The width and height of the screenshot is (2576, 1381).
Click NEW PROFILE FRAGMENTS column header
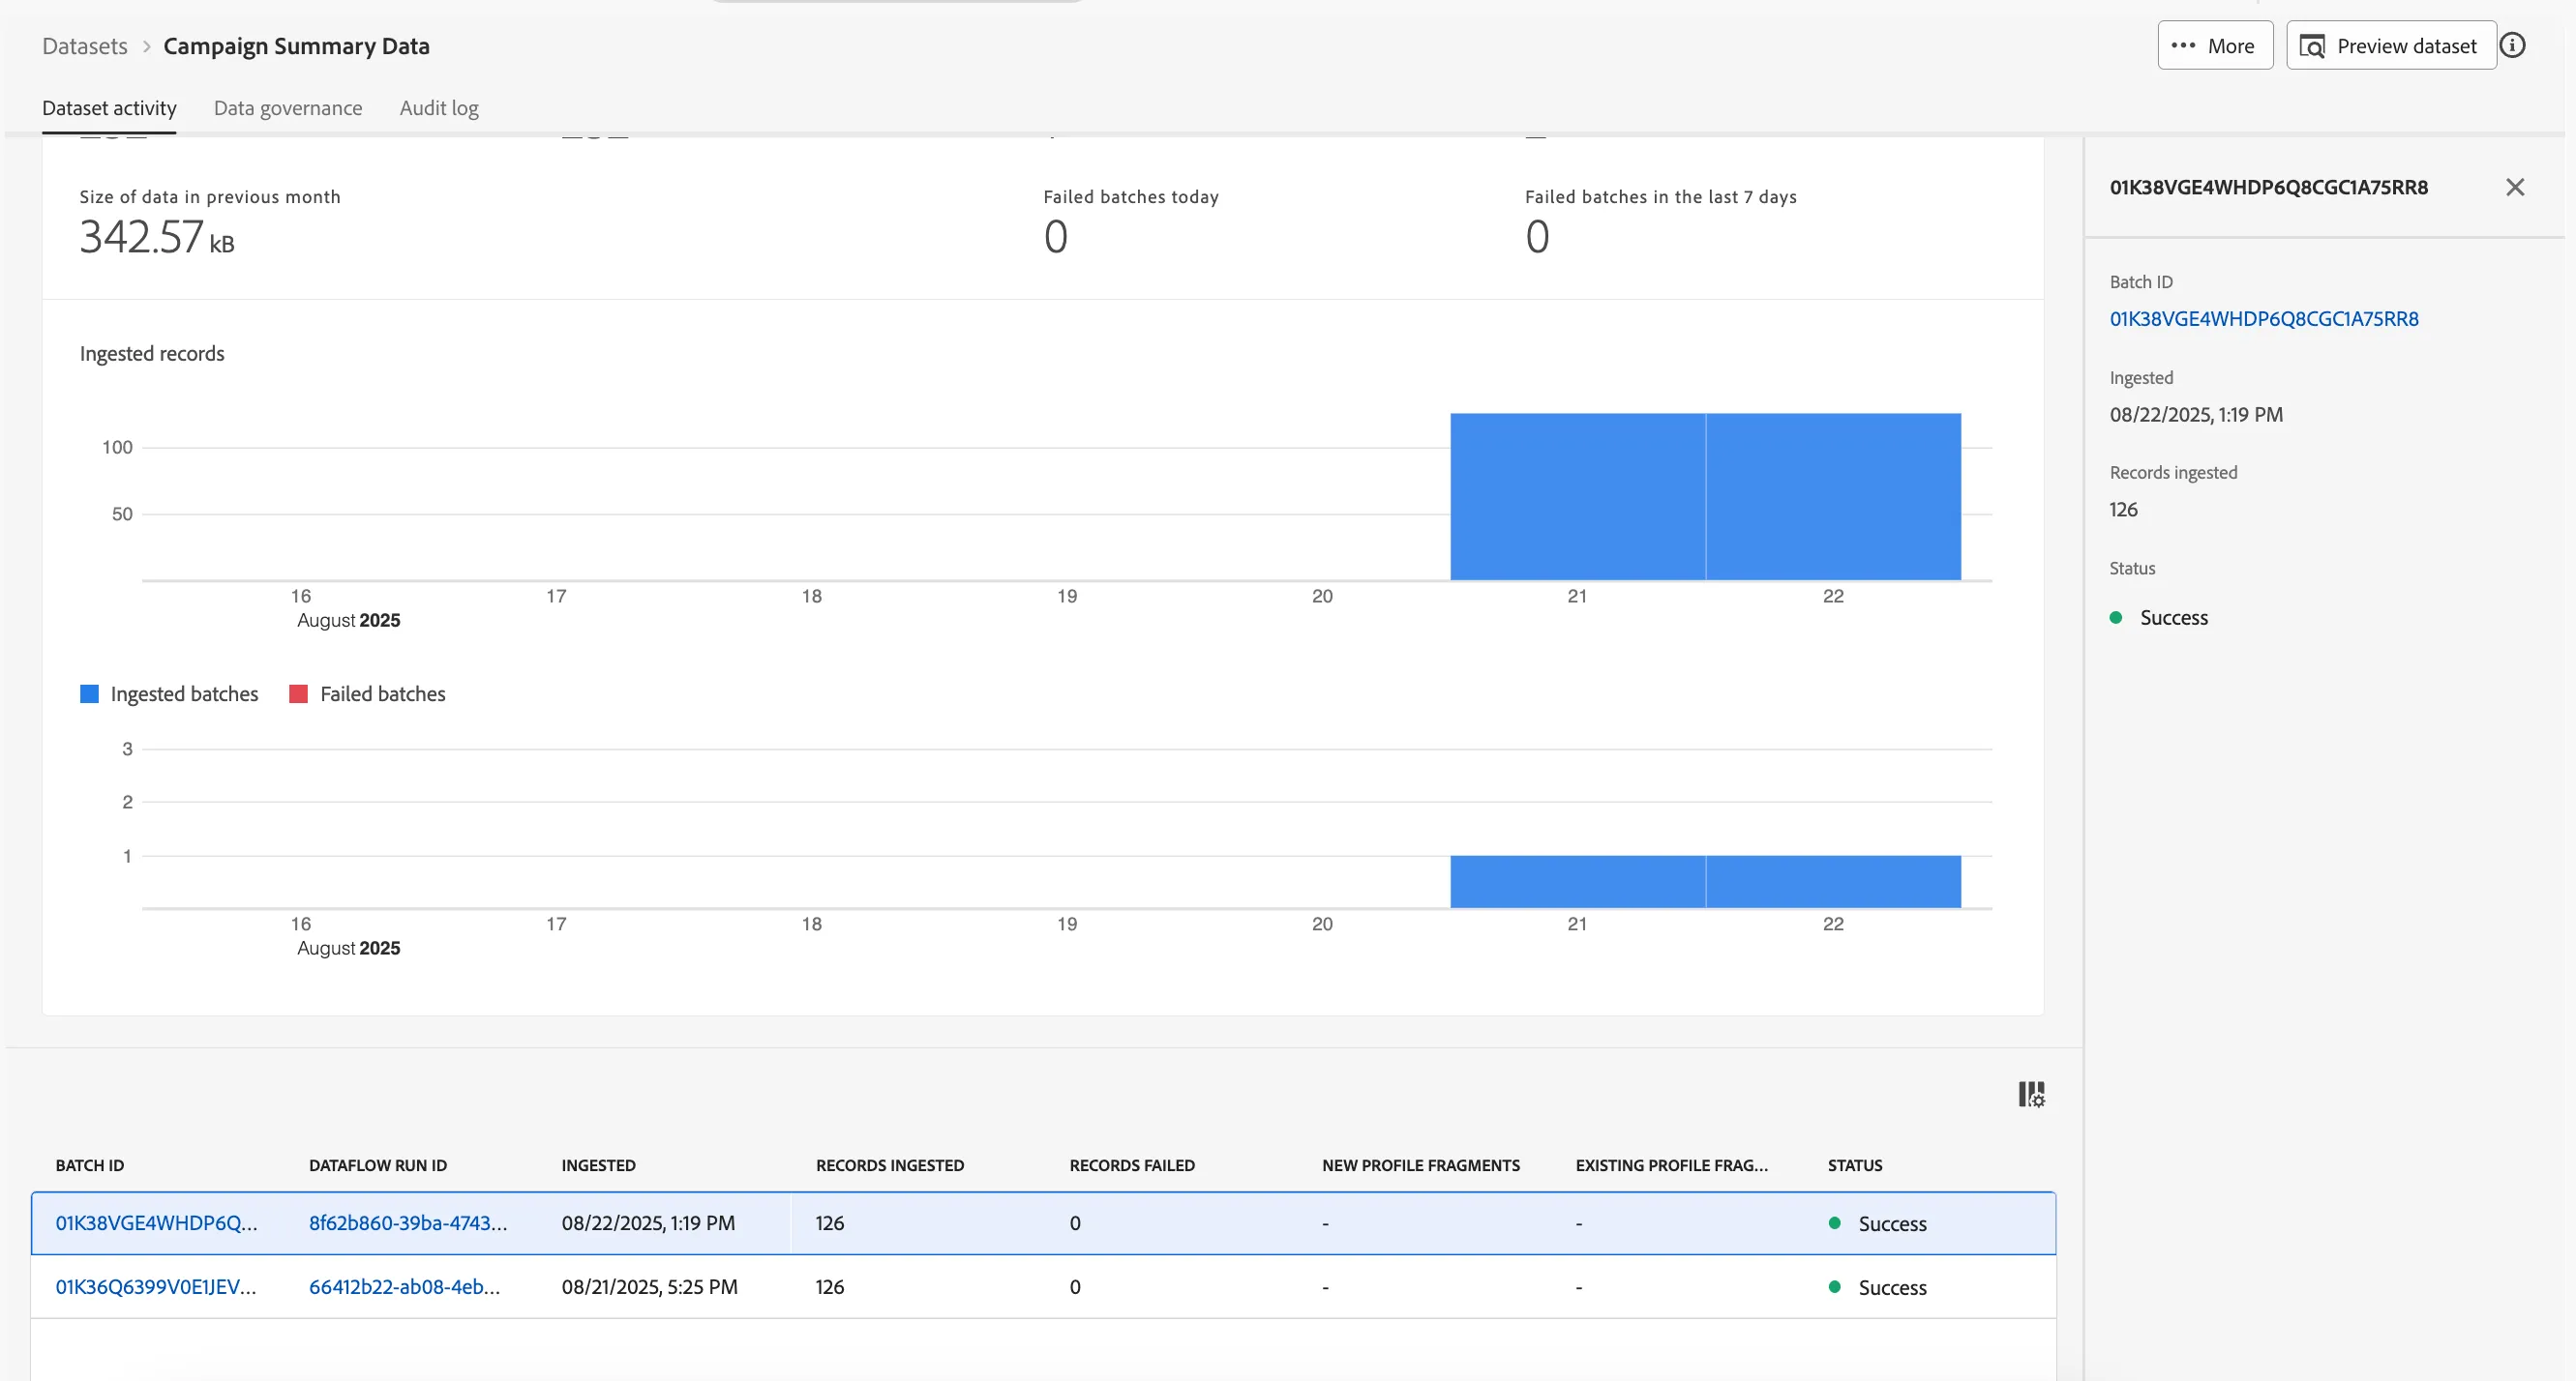tap(1421, 1165)
